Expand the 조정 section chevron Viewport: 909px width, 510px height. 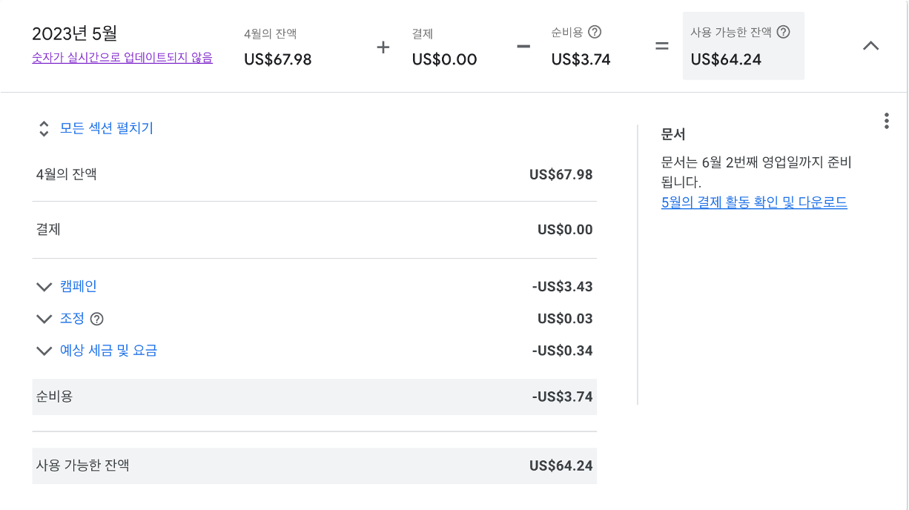coord(44,319)
